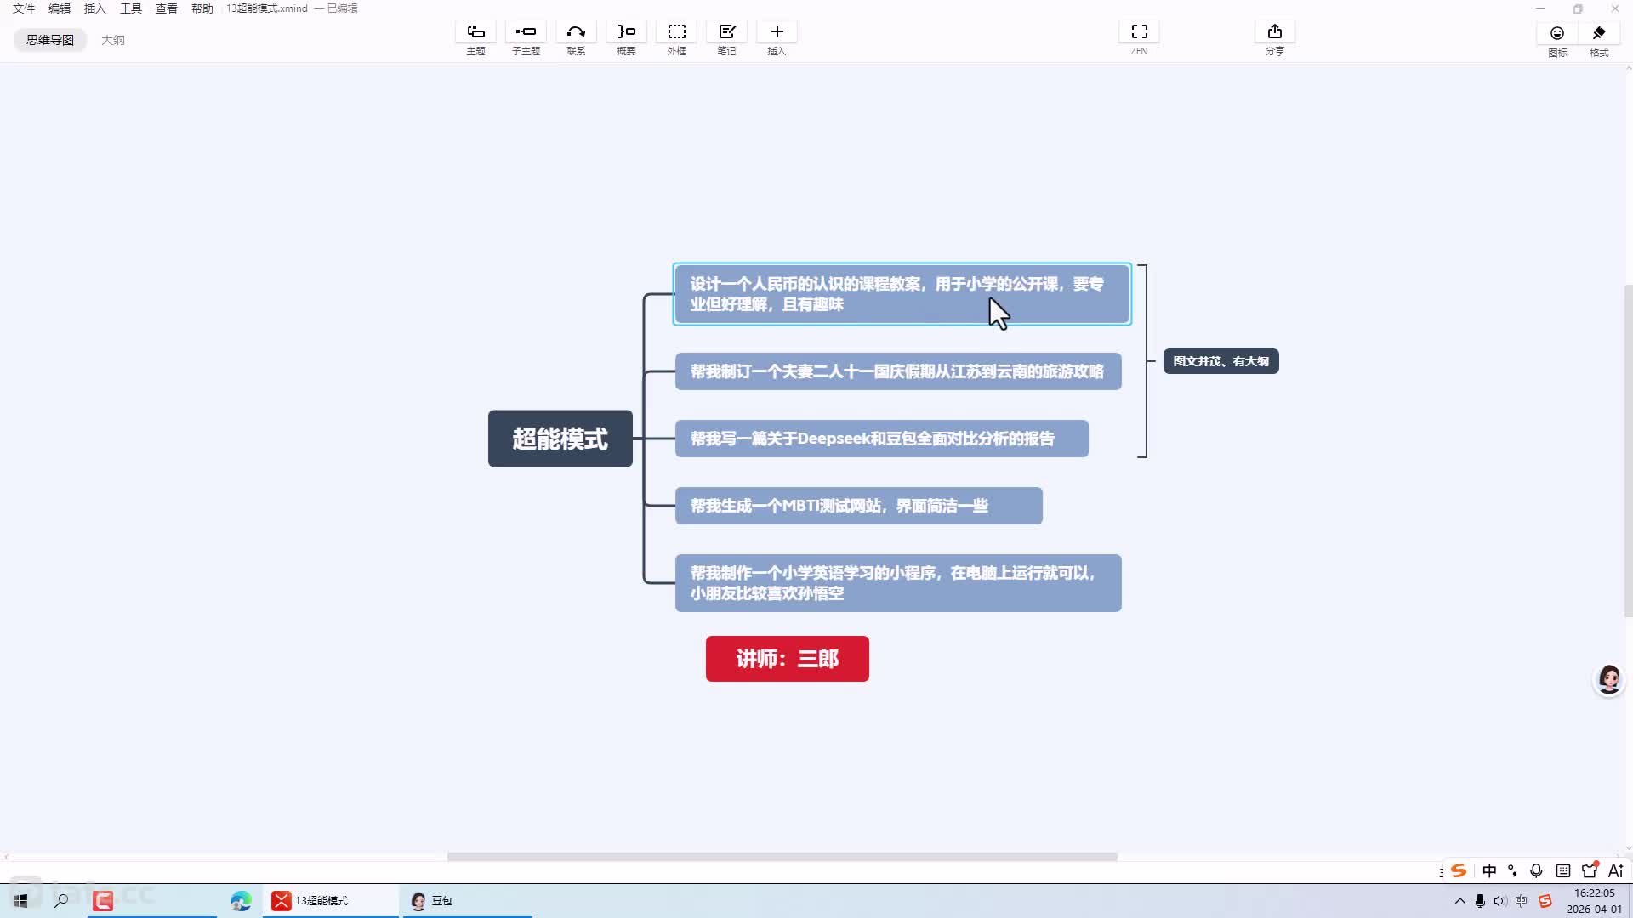Image resolution: width=1633 pixels, height=918 pixels.
Task: Open the 笔记 notes tool
Action: pyautogui.click(x=726, y=32)
